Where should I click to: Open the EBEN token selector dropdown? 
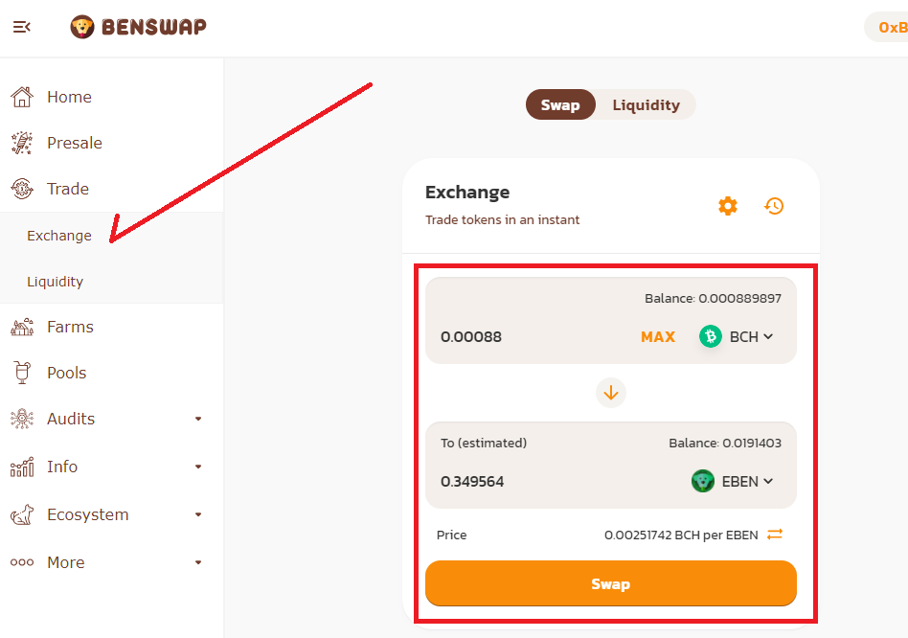click(733, 481)
